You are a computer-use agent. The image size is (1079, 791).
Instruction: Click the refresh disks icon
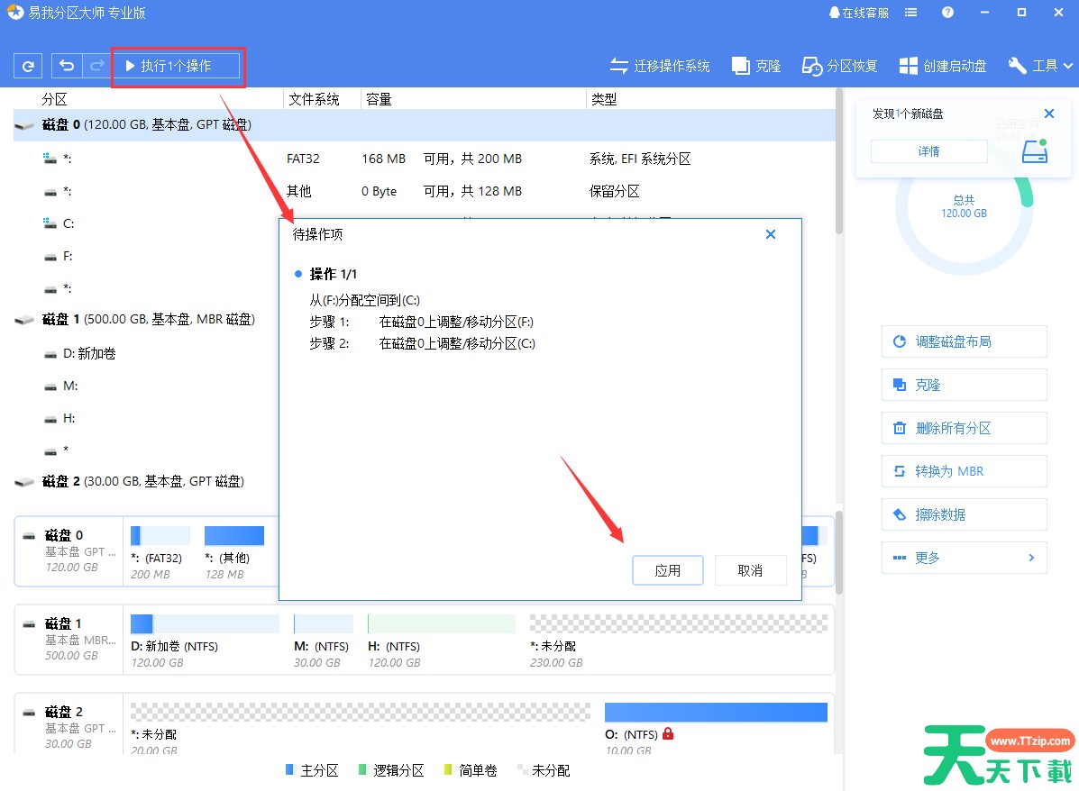pyautogui.click(x=27, y=66)
